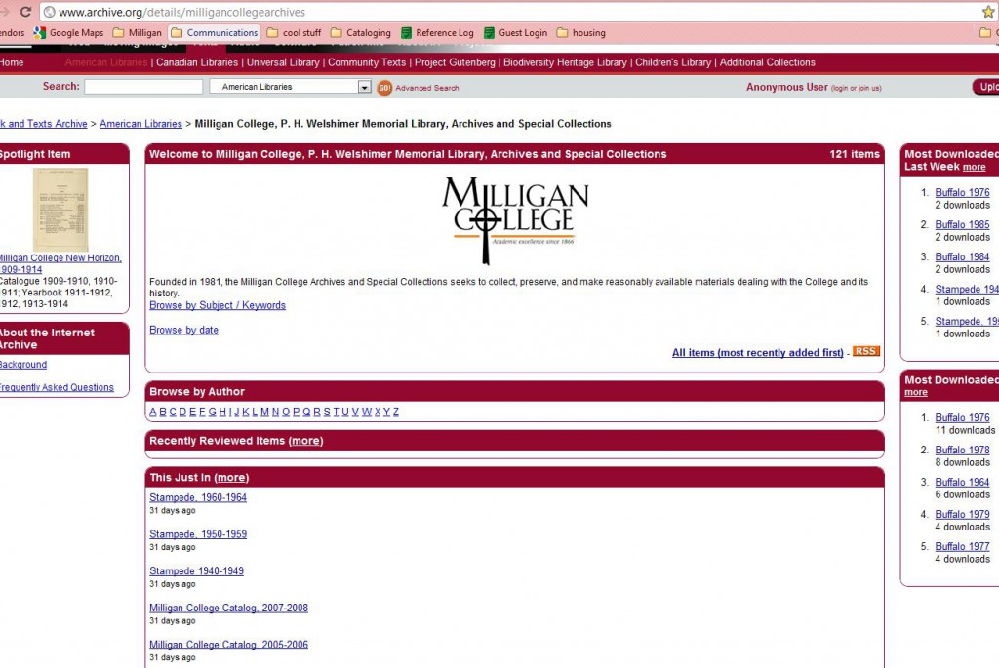
Task: Open the Communications bookmarks folder
Action: [215, 32]
